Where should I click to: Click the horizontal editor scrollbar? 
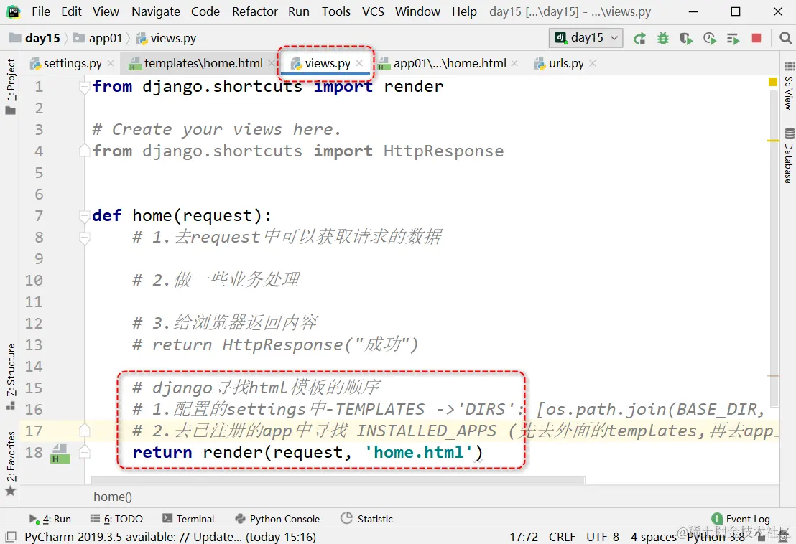point(338,479)
